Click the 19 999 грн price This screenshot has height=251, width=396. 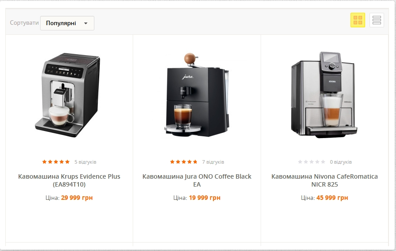(205, 198)
